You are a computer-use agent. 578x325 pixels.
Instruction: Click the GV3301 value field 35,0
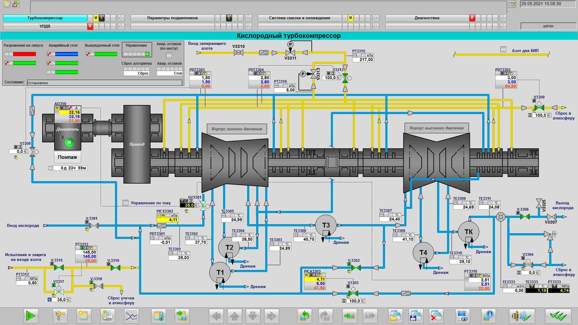pos(187,205)
